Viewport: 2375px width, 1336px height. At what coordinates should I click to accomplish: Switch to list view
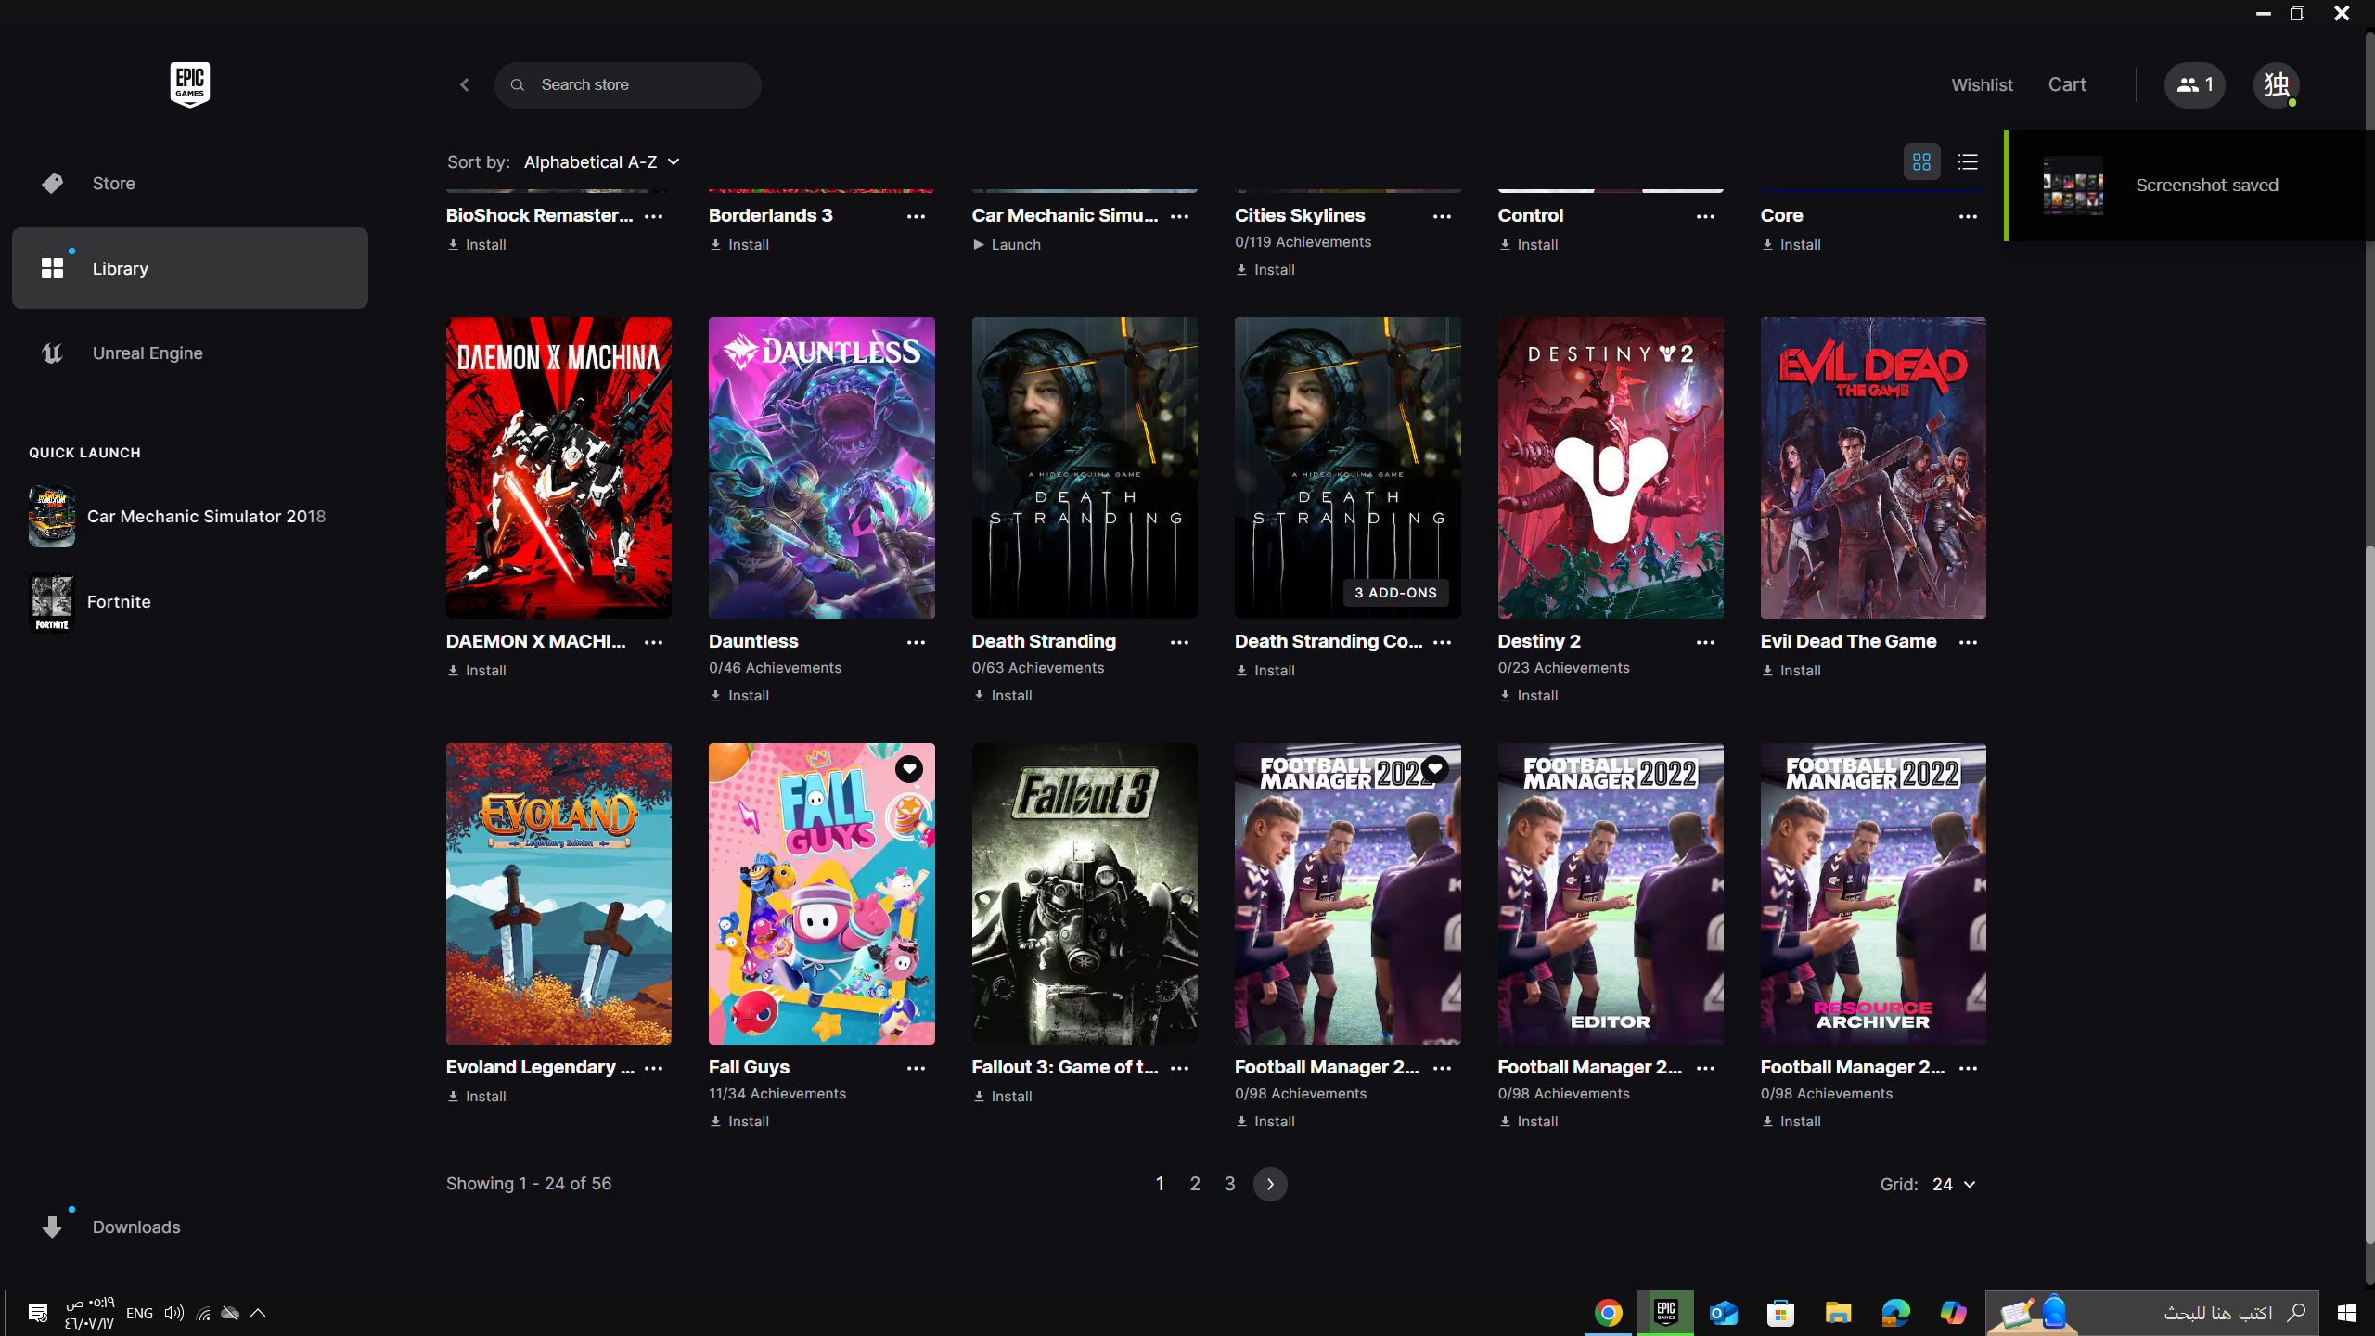click(1968, 162)
